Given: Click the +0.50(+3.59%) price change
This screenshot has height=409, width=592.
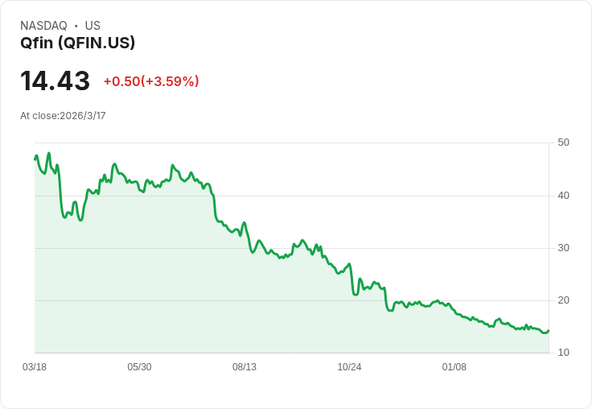Looking at the screenshot, I should point(151,81).
